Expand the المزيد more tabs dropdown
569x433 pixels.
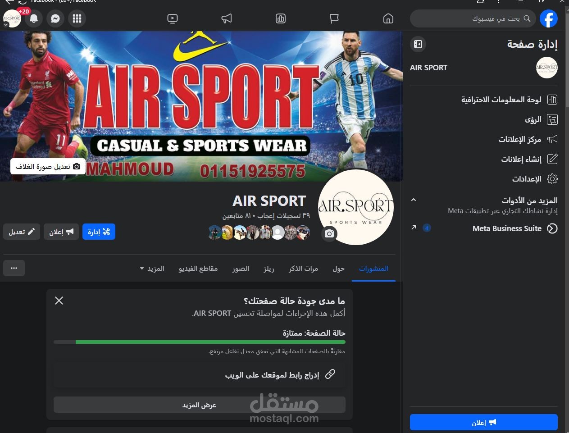(151, 269)
